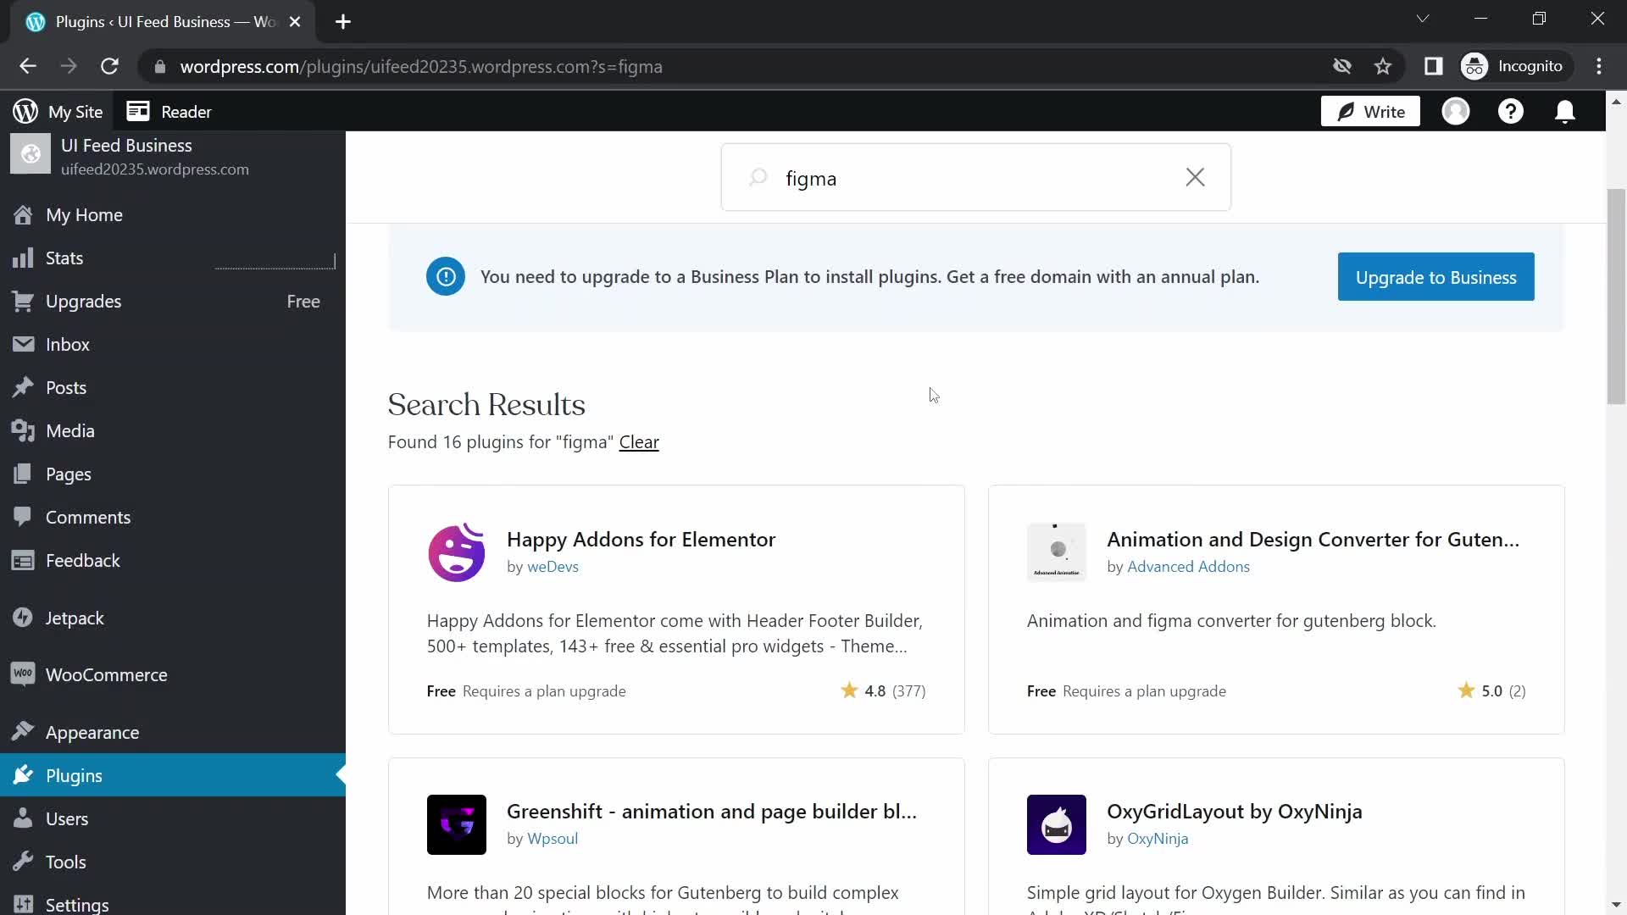Click the tracking protection eye icon
This screenshot has width=1627, height=915.
[x=1341, y=66]
